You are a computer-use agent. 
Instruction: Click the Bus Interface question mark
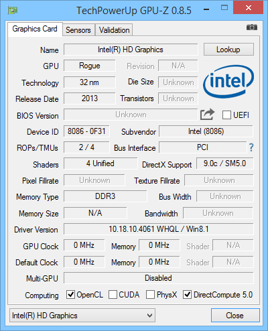click(251, 147)
